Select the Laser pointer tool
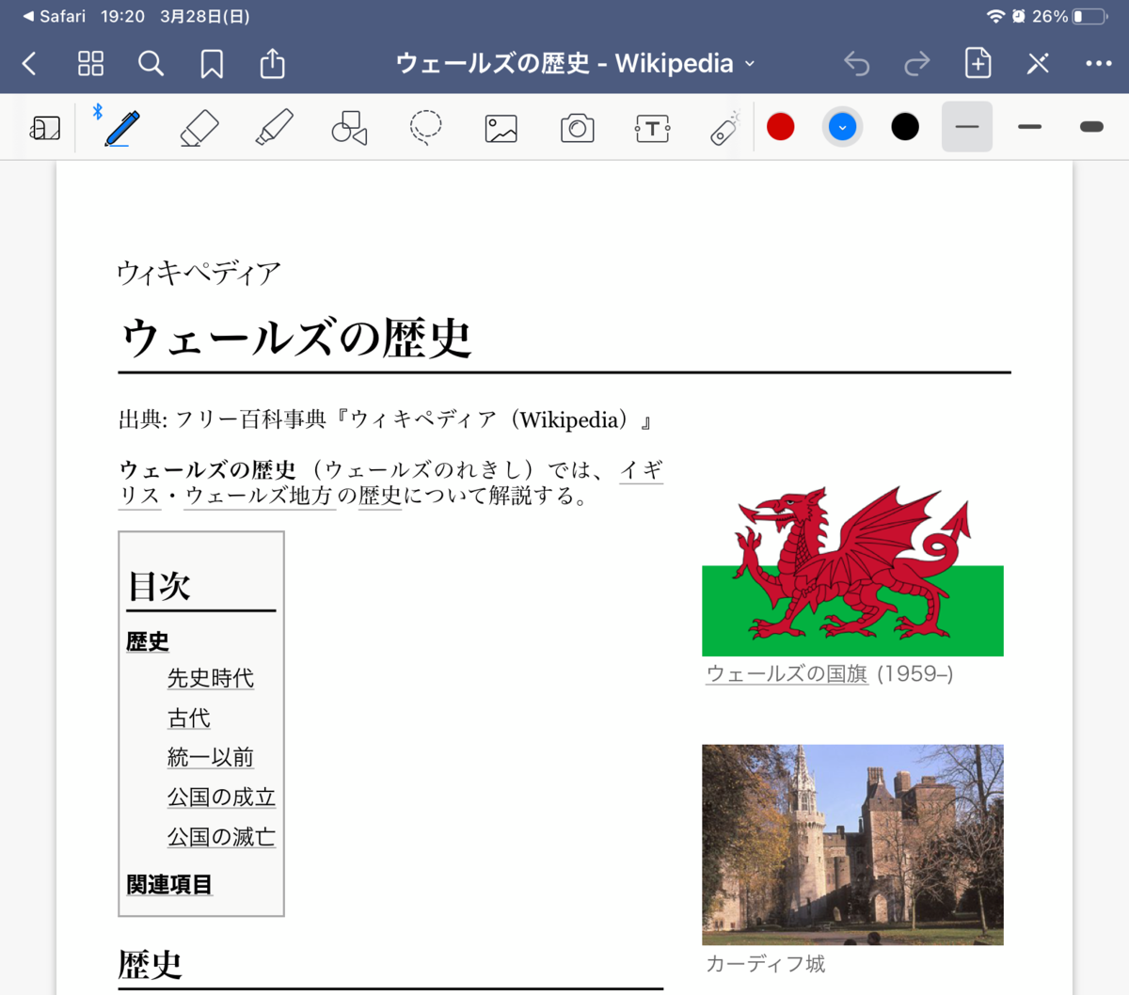 (724, 128)
